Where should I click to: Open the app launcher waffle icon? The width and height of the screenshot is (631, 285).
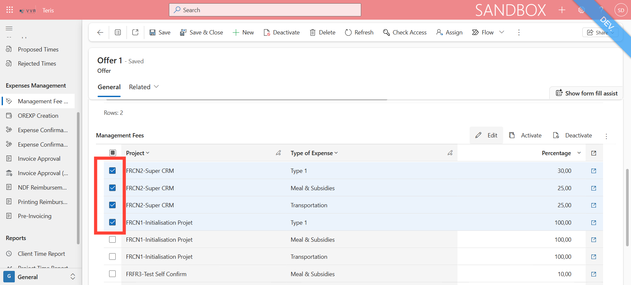pyautogui.click(x=10, y=10)
